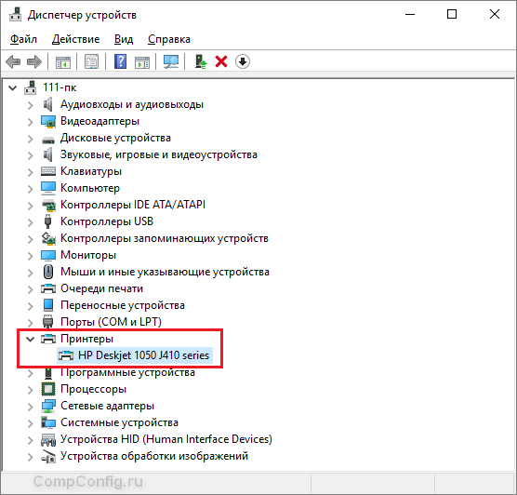
Task: Click the down arrow disable device icon
Action: 243,61
